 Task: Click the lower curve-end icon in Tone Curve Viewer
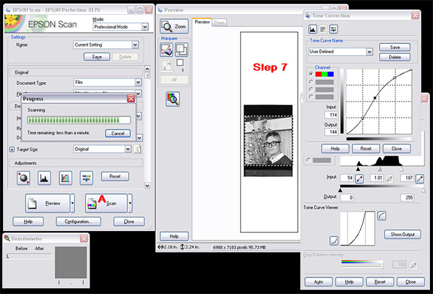[x=334, y=240]
